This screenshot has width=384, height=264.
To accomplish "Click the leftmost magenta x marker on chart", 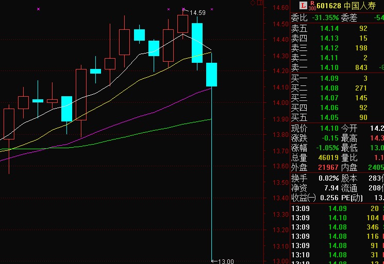I will point(38,9).
